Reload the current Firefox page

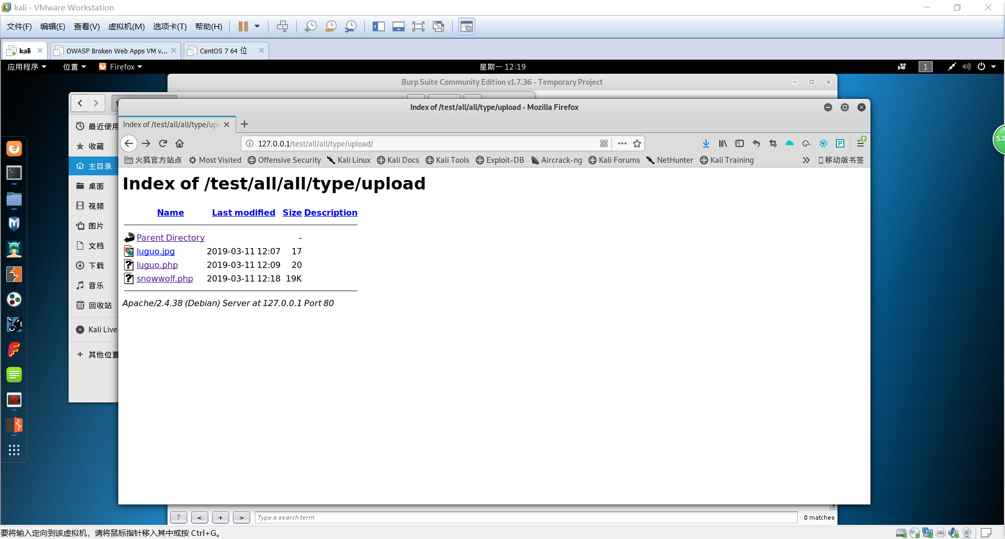coord(163,143)
